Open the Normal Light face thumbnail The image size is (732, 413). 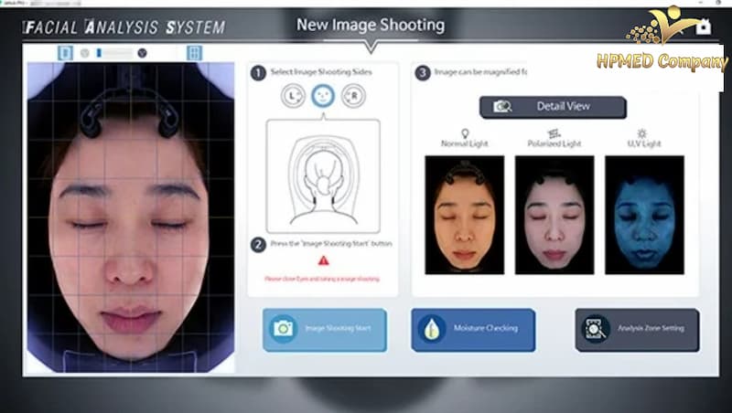coord(464,214)
